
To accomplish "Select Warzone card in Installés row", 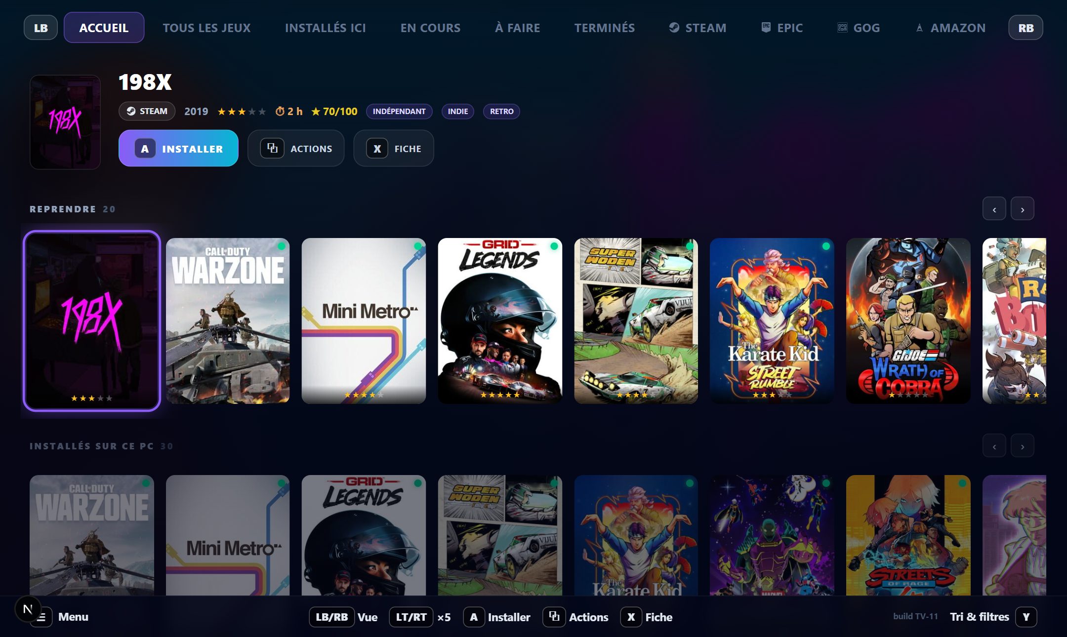I will 92,535.
